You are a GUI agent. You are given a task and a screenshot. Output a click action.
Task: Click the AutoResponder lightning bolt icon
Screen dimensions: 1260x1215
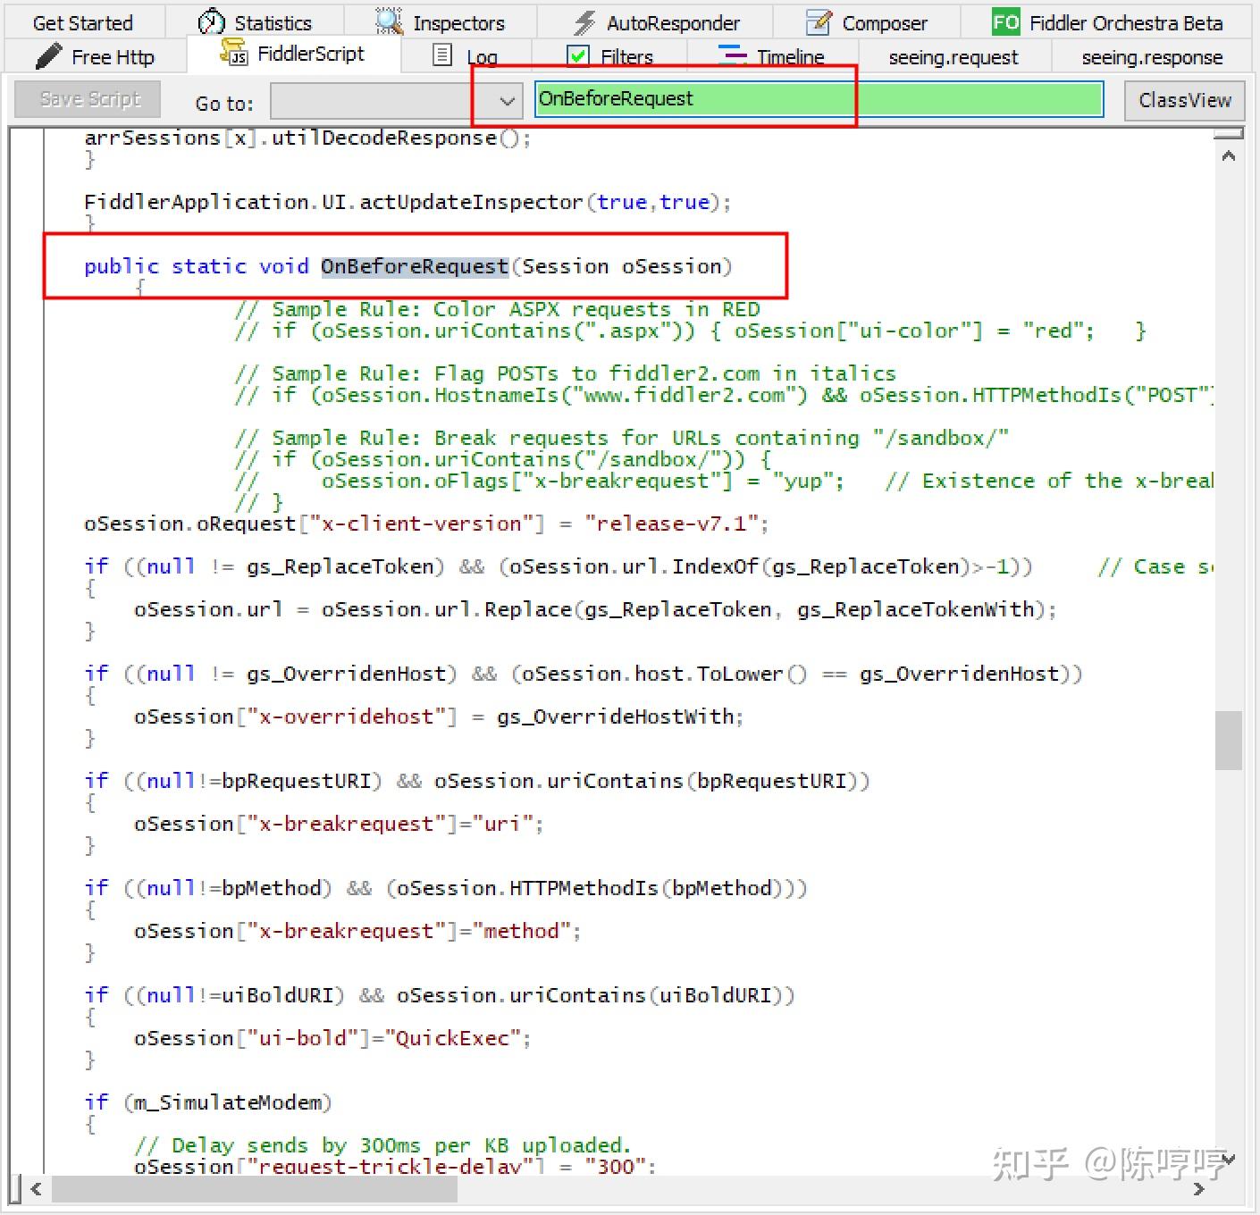pos(584,22)
